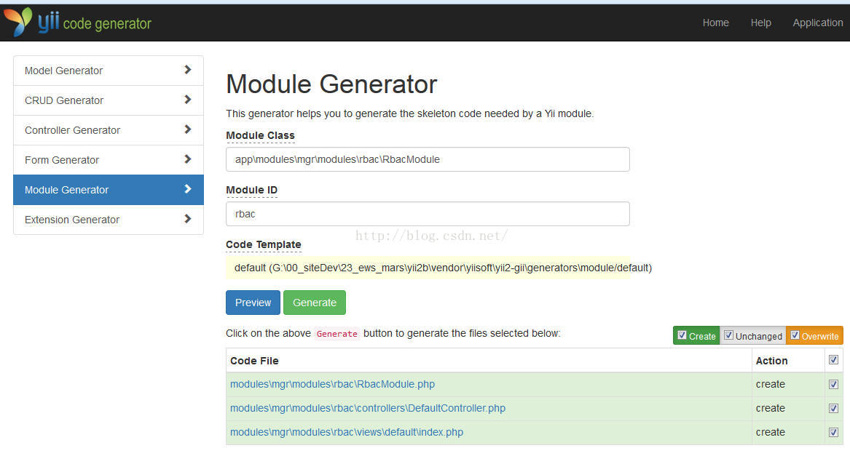The height and width of the screenshot is (456, 850).
Task: Uncheck the DefaultController.php file checkbox
Action: 834,408
